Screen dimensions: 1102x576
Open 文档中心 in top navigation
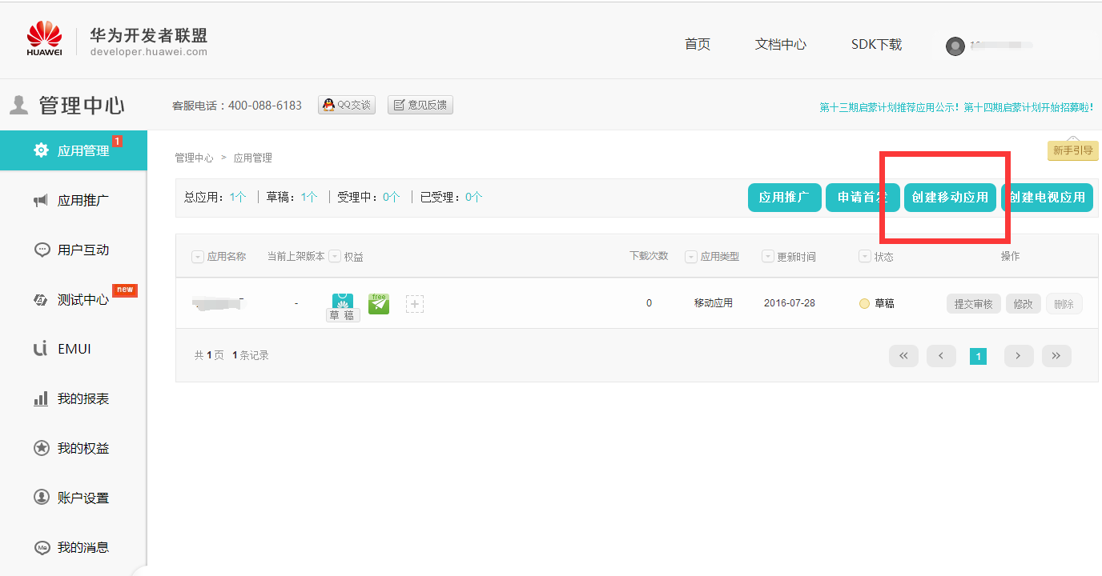click(780, 45)
